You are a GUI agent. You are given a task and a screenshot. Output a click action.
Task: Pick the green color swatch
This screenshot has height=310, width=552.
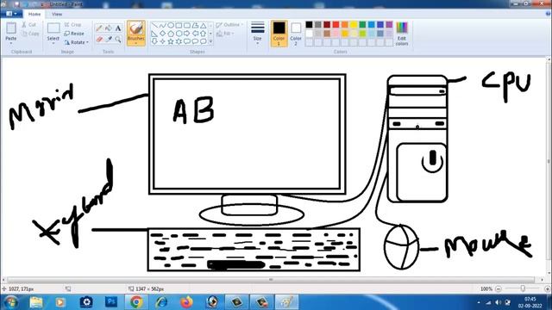pos(362,25)
